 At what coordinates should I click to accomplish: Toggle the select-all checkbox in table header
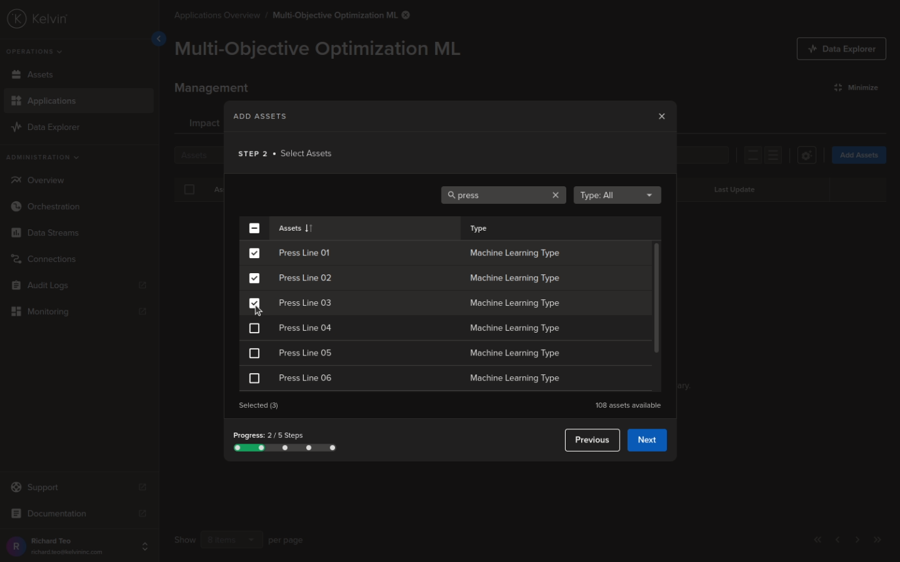point(255,228)
